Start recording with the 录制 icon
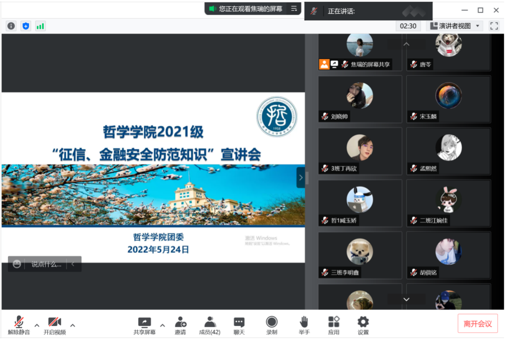505x342 pixels. tap(272, 326)
